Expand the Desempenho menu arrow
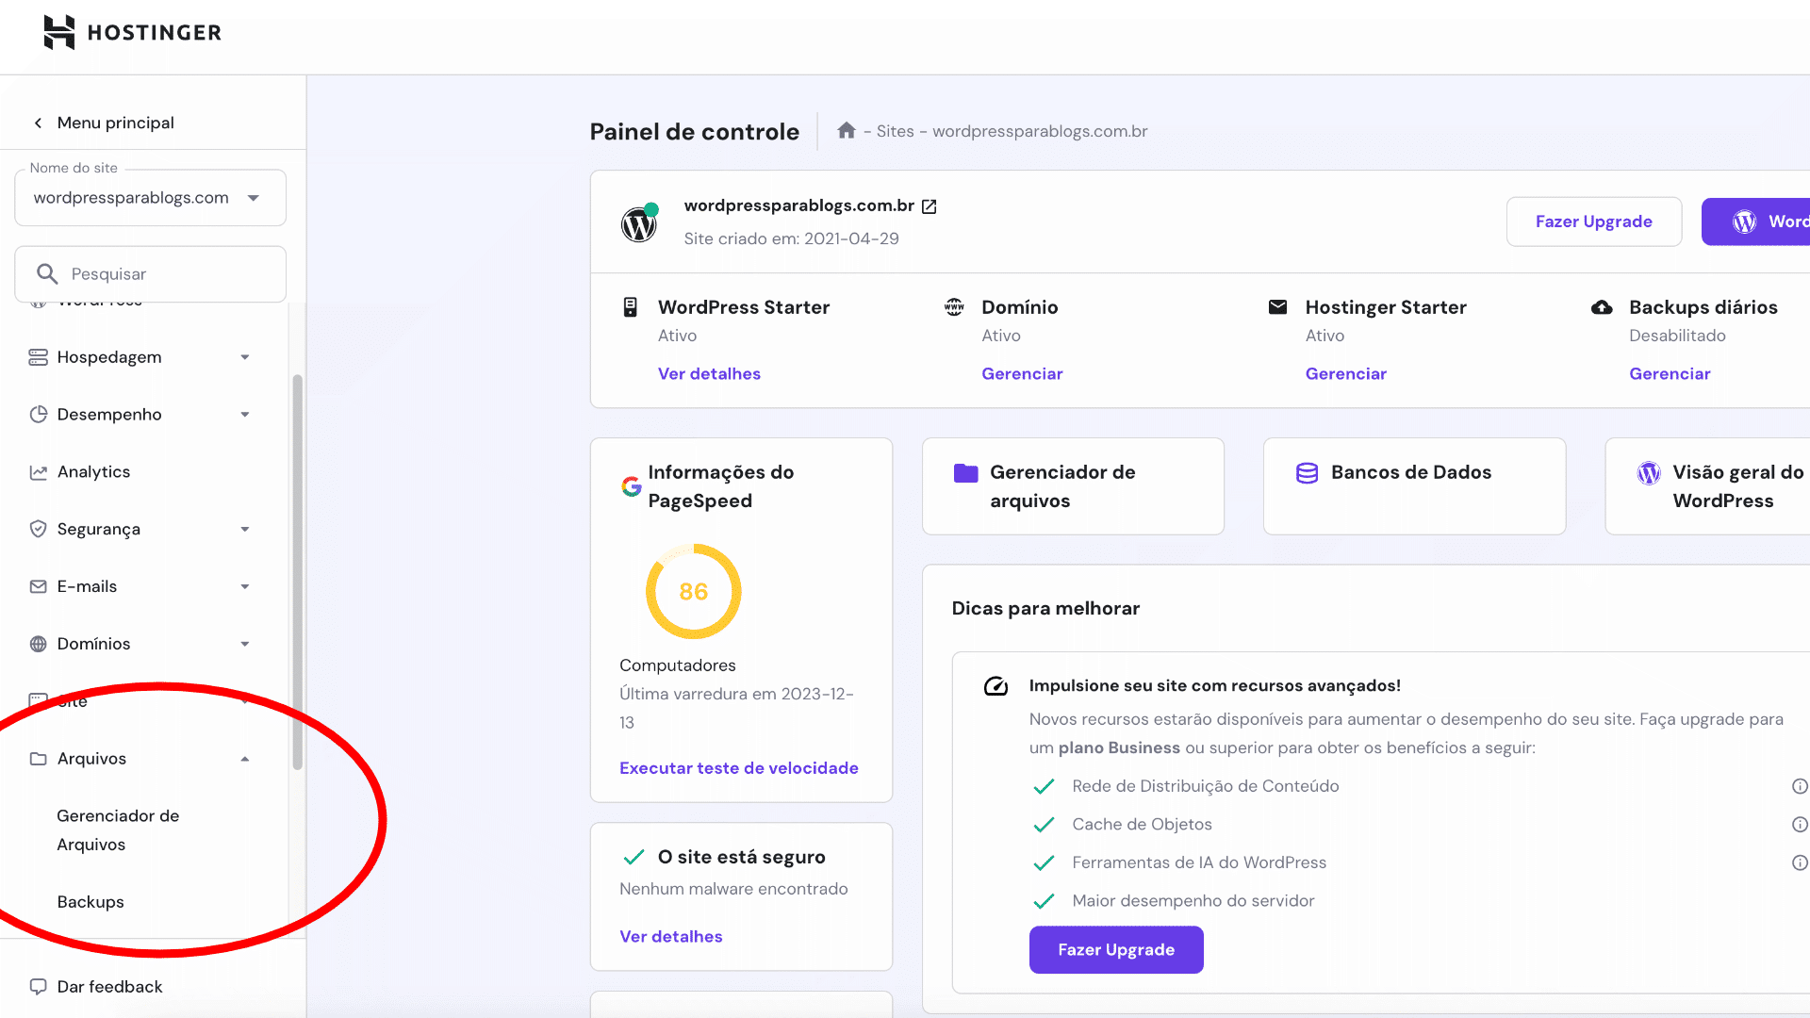 pyautogui.click(x=245, y=415)
